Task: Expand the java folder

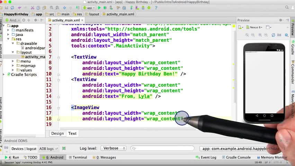Action: (x=8, y=35)
